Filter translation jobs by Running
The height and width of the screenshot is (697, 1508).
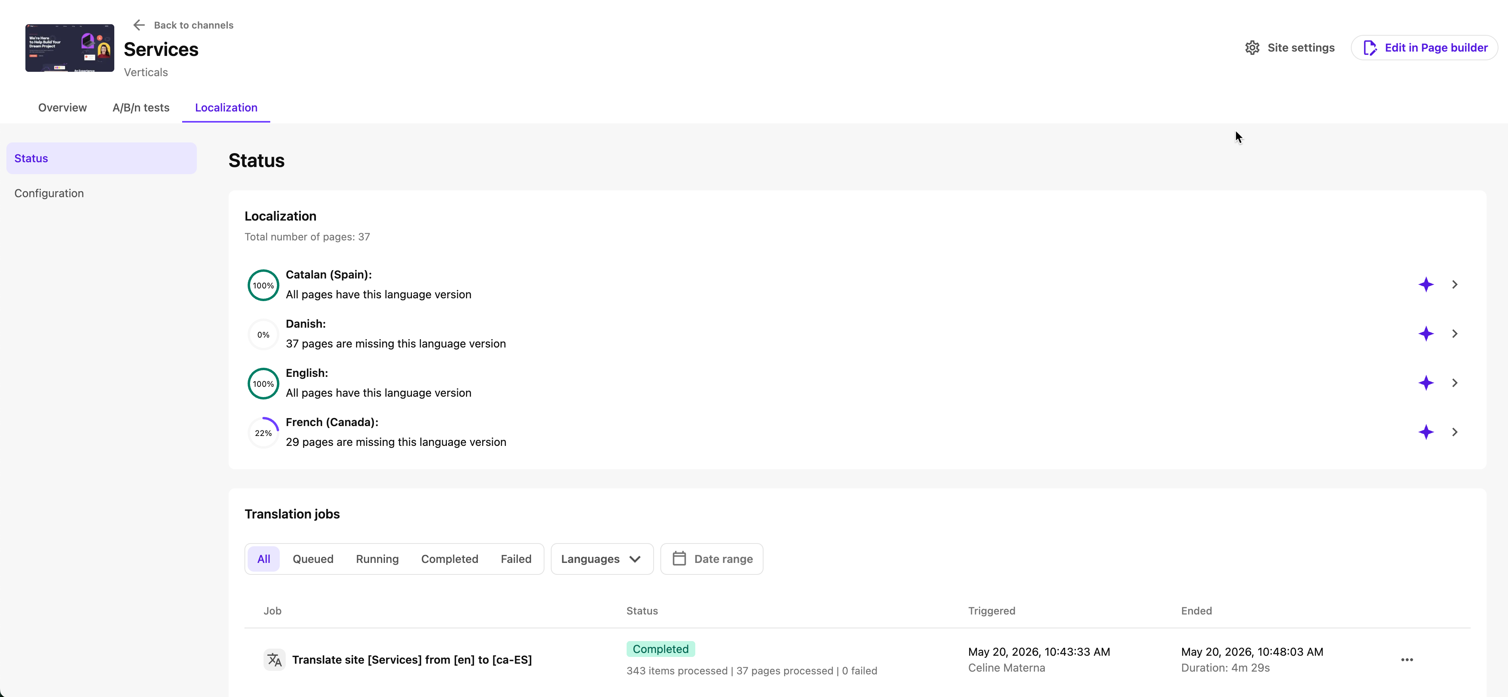click(x=377, y=559)
